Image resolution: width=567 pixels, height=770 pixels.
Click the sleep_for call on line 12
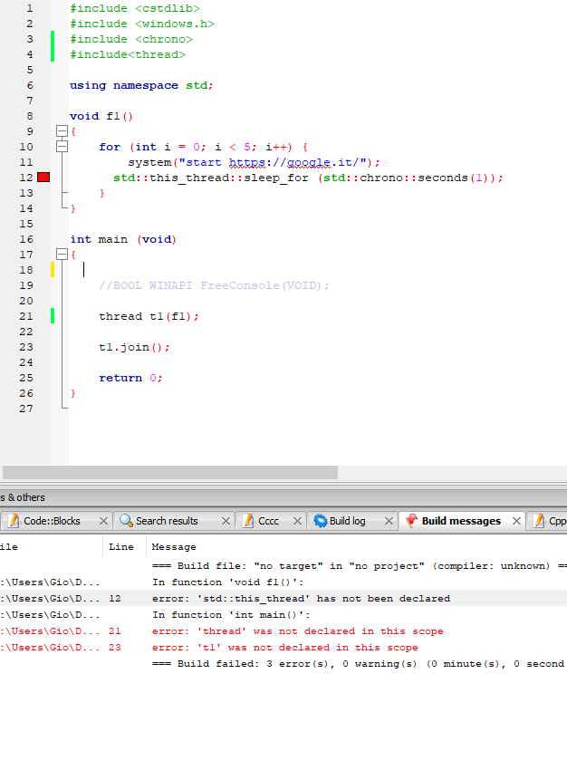[x=308, y=178]
